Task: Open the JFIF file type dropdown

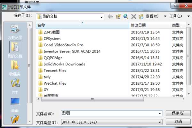Action: 112,122
